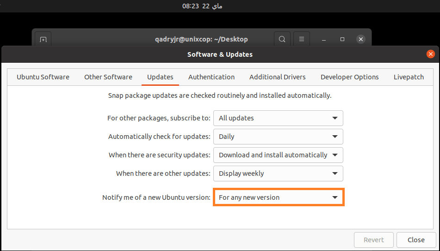
Task: Expand the 'All updates' subscription dropdown
Action: (x=278, y=118)
